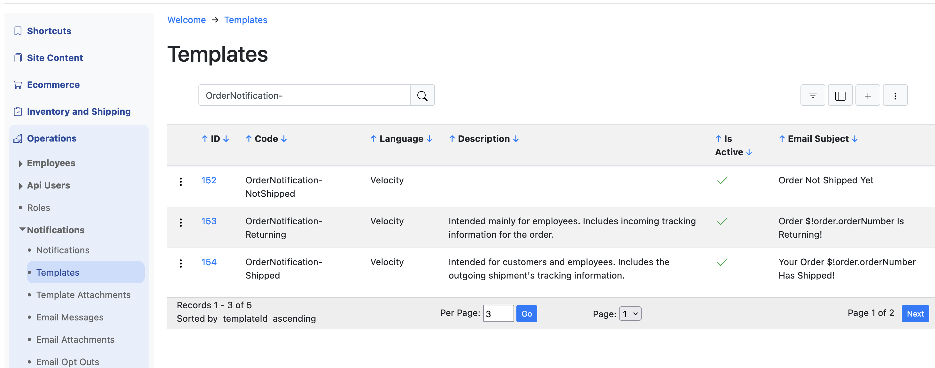Sort Is Active column ascending arrow
The image size is (935, 368).
click(718, 139)
